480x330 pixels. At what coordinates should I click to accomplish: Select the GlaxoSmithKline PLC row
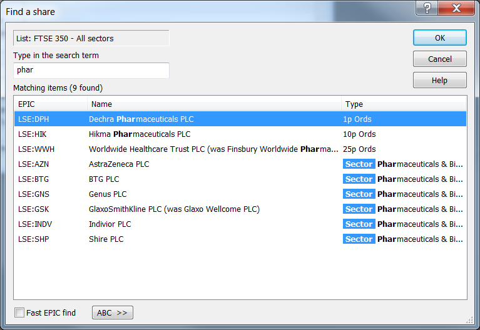240,209
